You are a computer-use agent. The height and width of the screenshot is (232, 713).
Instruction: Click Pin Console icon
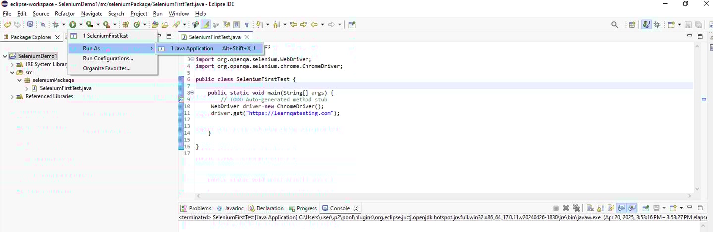coord(646,208)
